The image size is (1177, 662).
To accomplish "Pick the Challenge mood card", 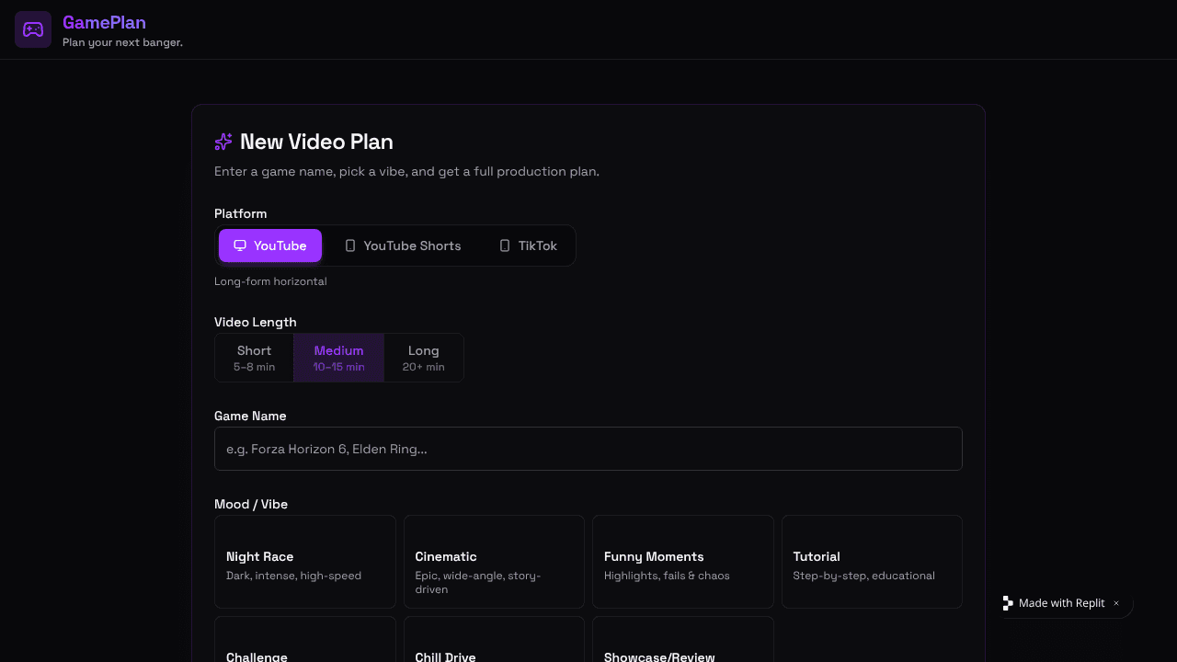I will 305,640.
